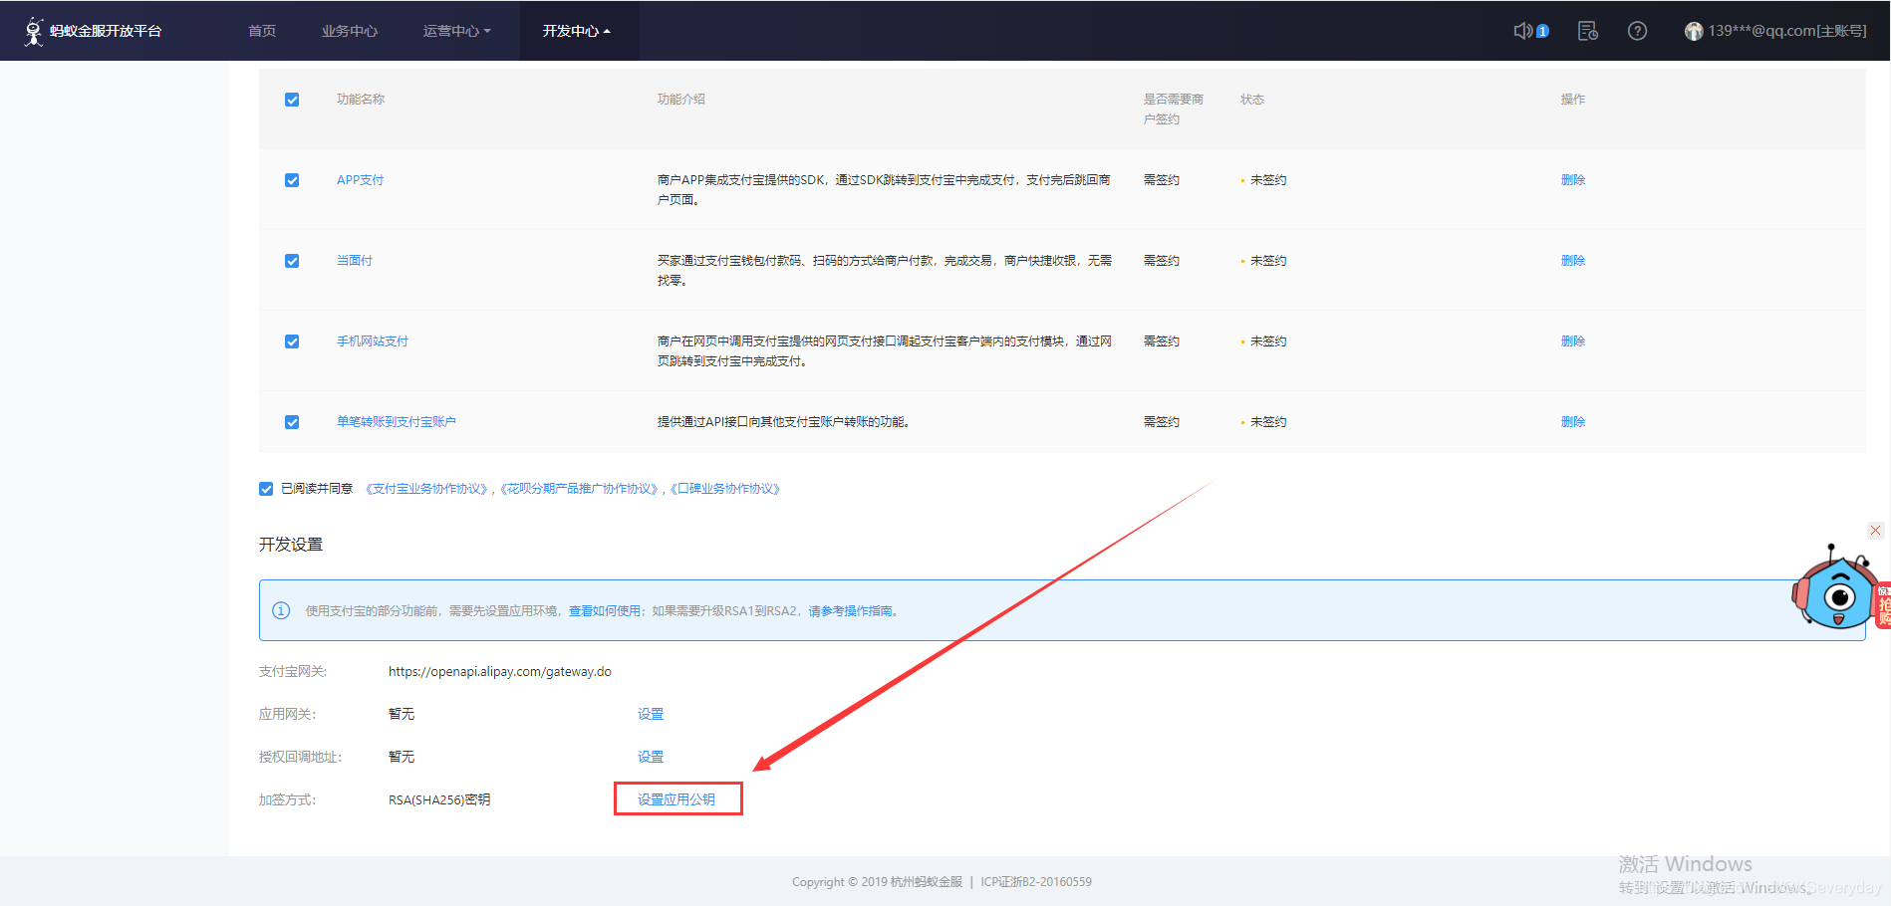Open the 手机网站支付 feature link
This screenshot has height=906, width=1891.
[373, 341]
